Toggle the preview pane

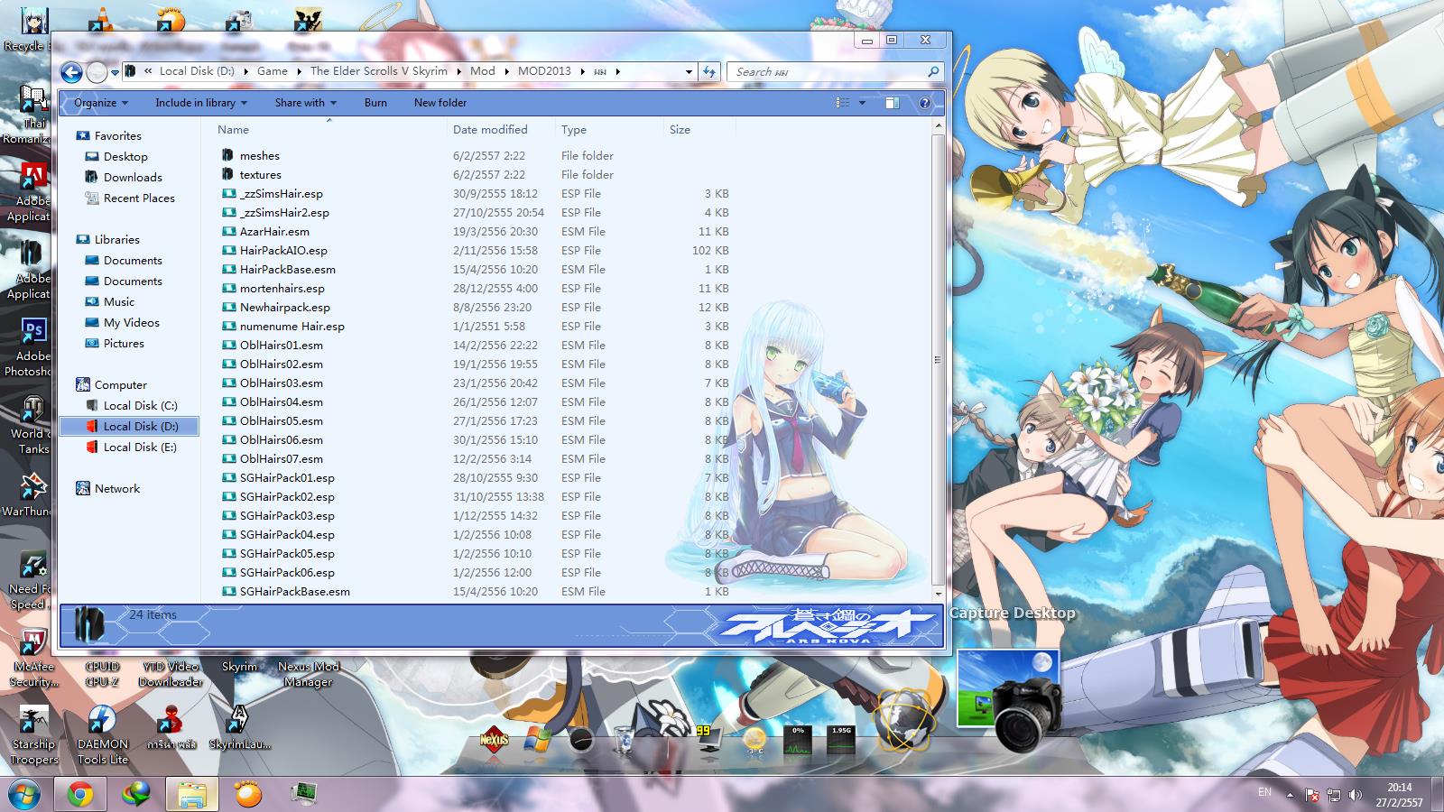892,103
